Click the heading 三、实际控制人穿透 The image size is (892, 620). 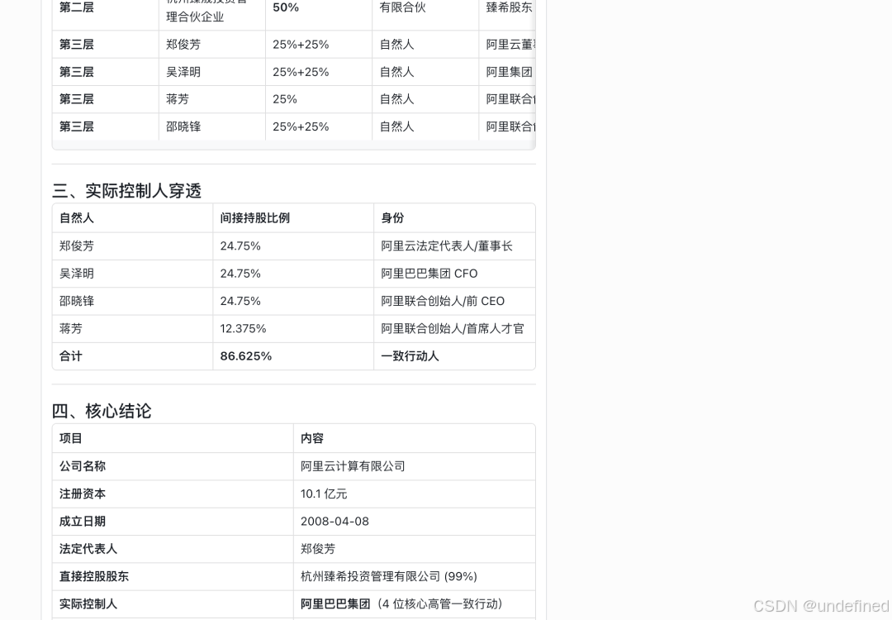pos(127,191)
